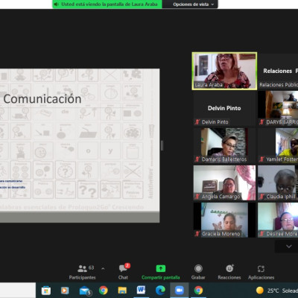Image resolution: width=298 pixels, height=298 pixels.
Task: Open the Chat icon with unread badge
Action: (124, 268)
